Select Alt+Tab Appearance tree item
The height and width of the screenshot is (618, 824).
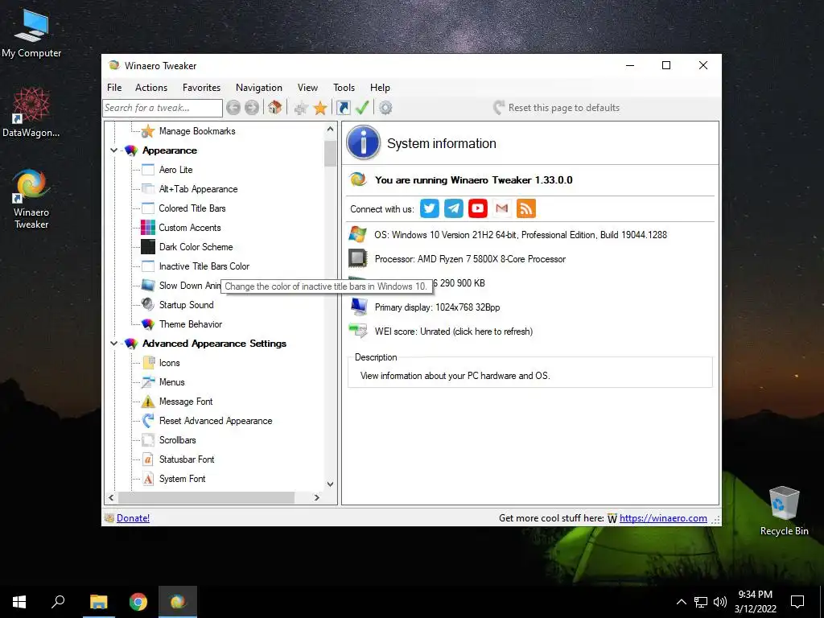tap(198, 189)
